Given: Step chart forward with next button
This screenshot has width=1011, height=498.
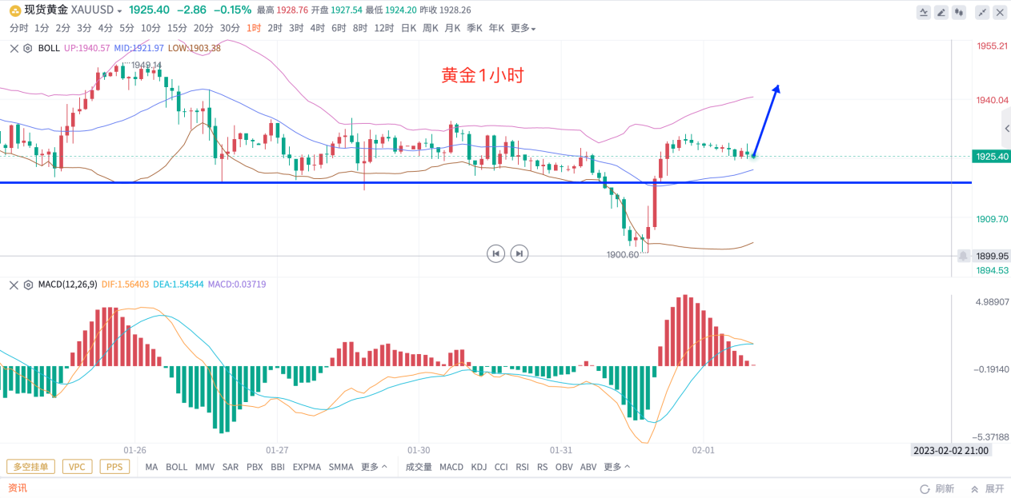Looking at the screenshot, I should [x=520, y=253].
